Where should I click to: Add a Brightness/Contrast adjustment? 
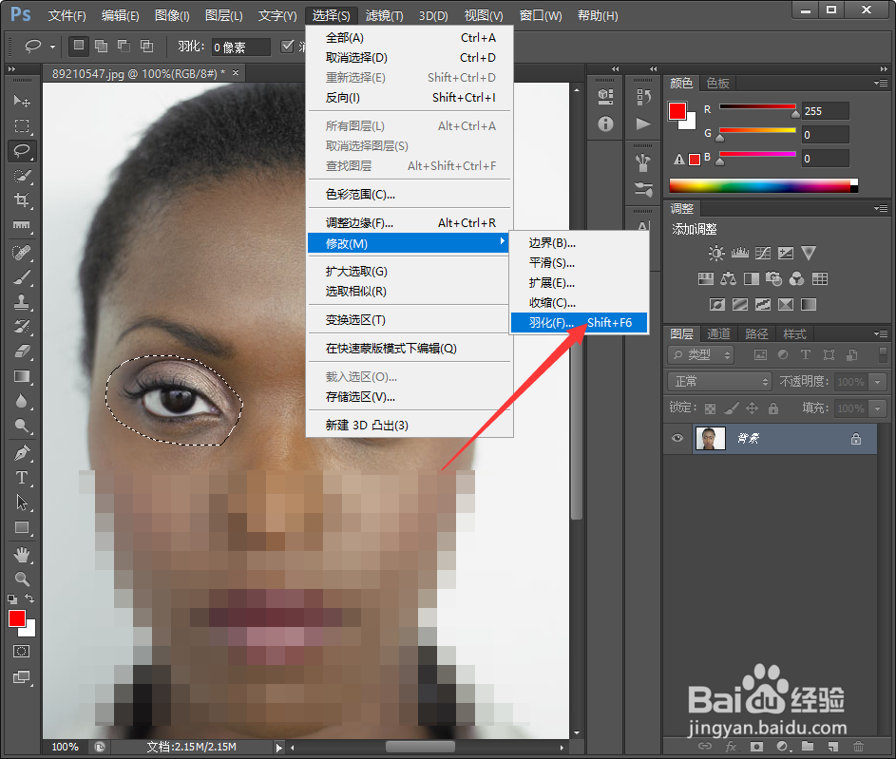click(716, 253)
